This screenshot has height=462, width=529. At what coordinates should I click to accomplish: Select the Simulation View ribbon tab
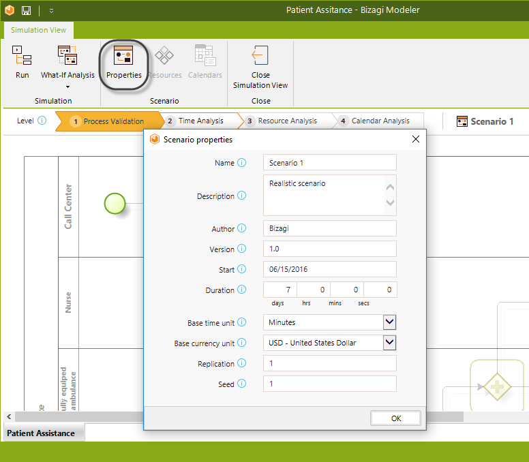click(x=38, y=30)
